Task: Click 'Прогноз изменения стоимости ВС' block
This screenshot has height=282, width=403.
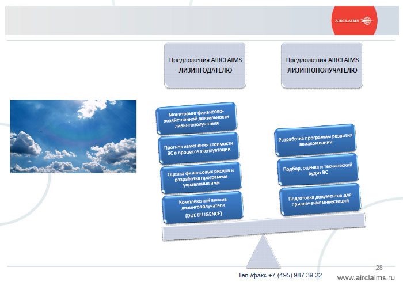Action: pos(199,148)
